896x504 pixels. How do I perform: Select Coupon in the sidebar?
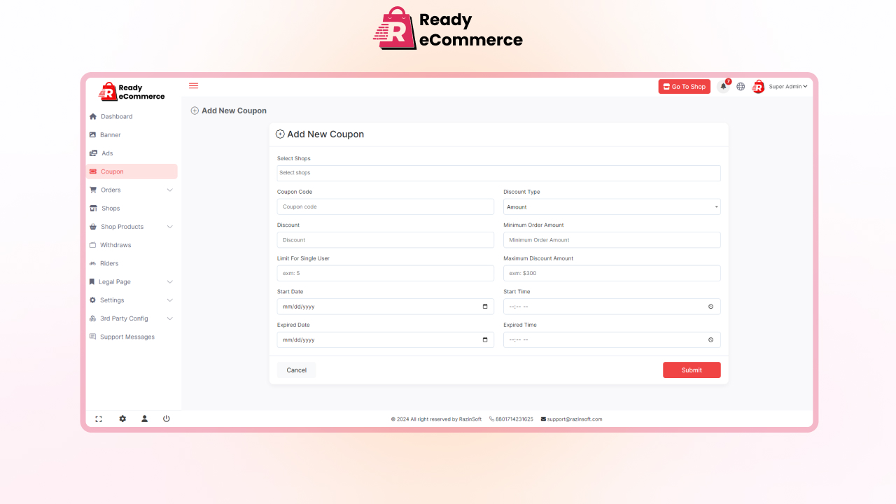tap(112, 171)
